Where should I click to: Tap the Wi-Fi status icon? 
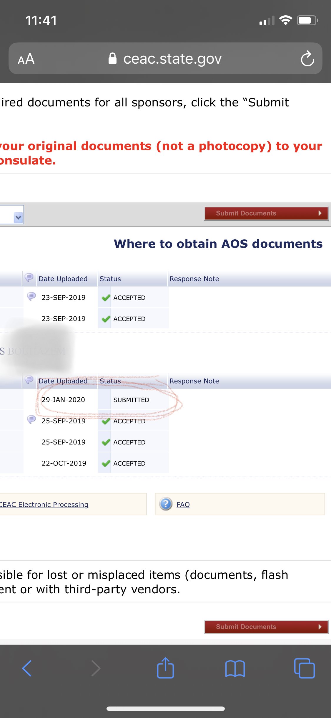[285, 20]
